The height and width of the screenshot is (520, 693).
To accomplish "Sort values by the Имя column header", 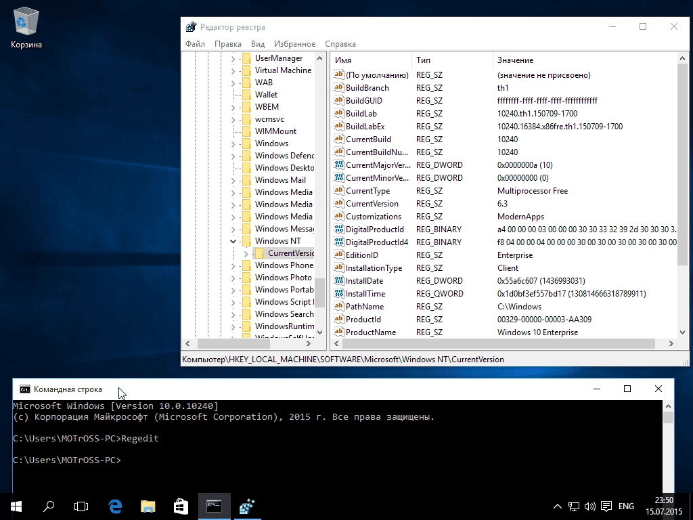I will [372, 60].
